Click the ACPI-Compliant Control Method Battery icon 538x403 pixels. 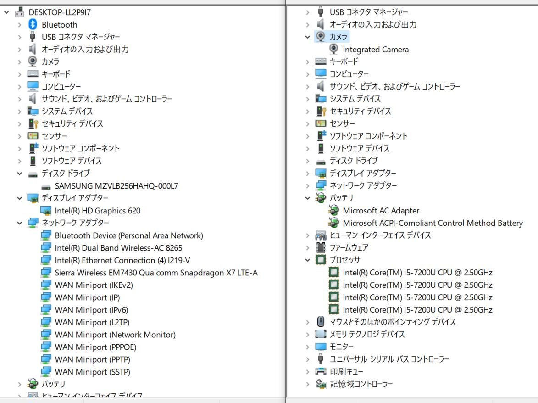point(333,223)
